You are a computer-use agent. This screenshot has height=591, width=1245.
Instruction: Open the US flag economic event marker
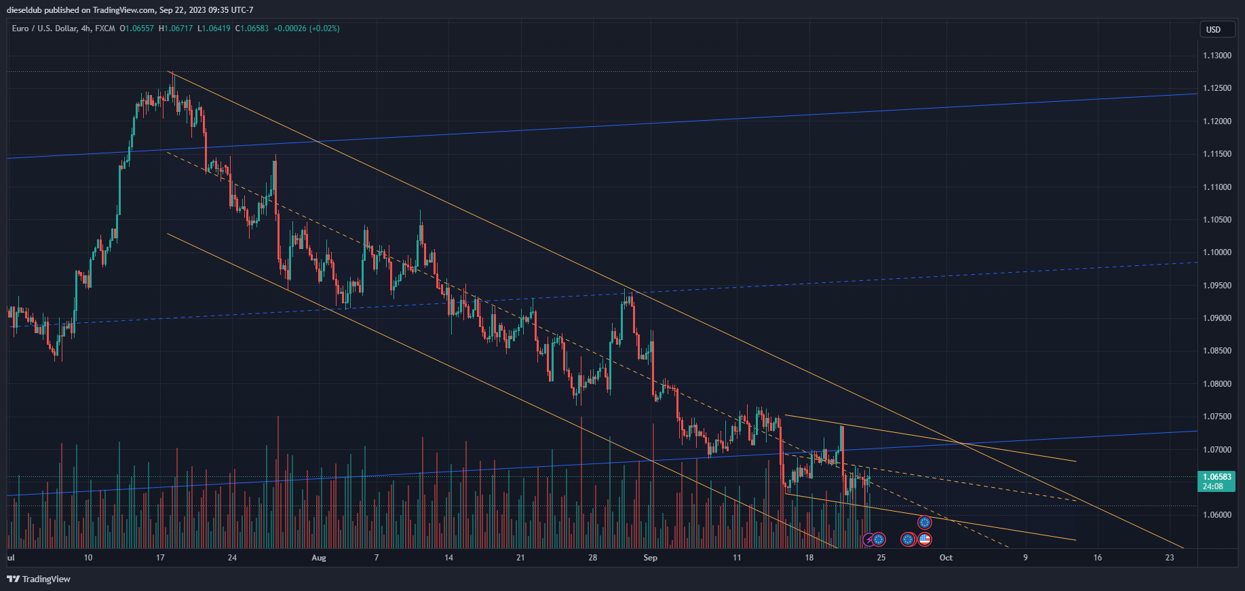pos(924,539)
